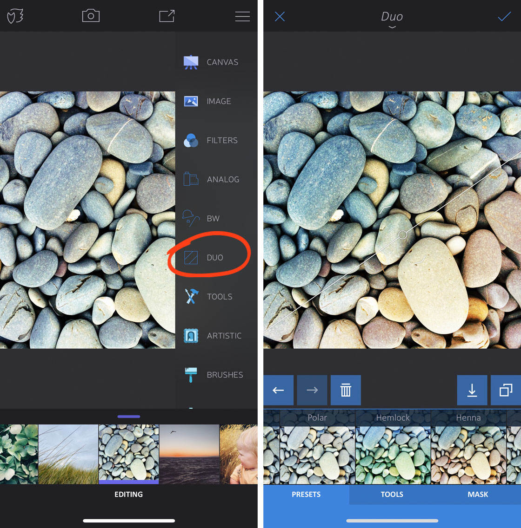Tap the copy layers button
Image resolution: width=521 pixels, height=528 pixels.
[506, 390]
